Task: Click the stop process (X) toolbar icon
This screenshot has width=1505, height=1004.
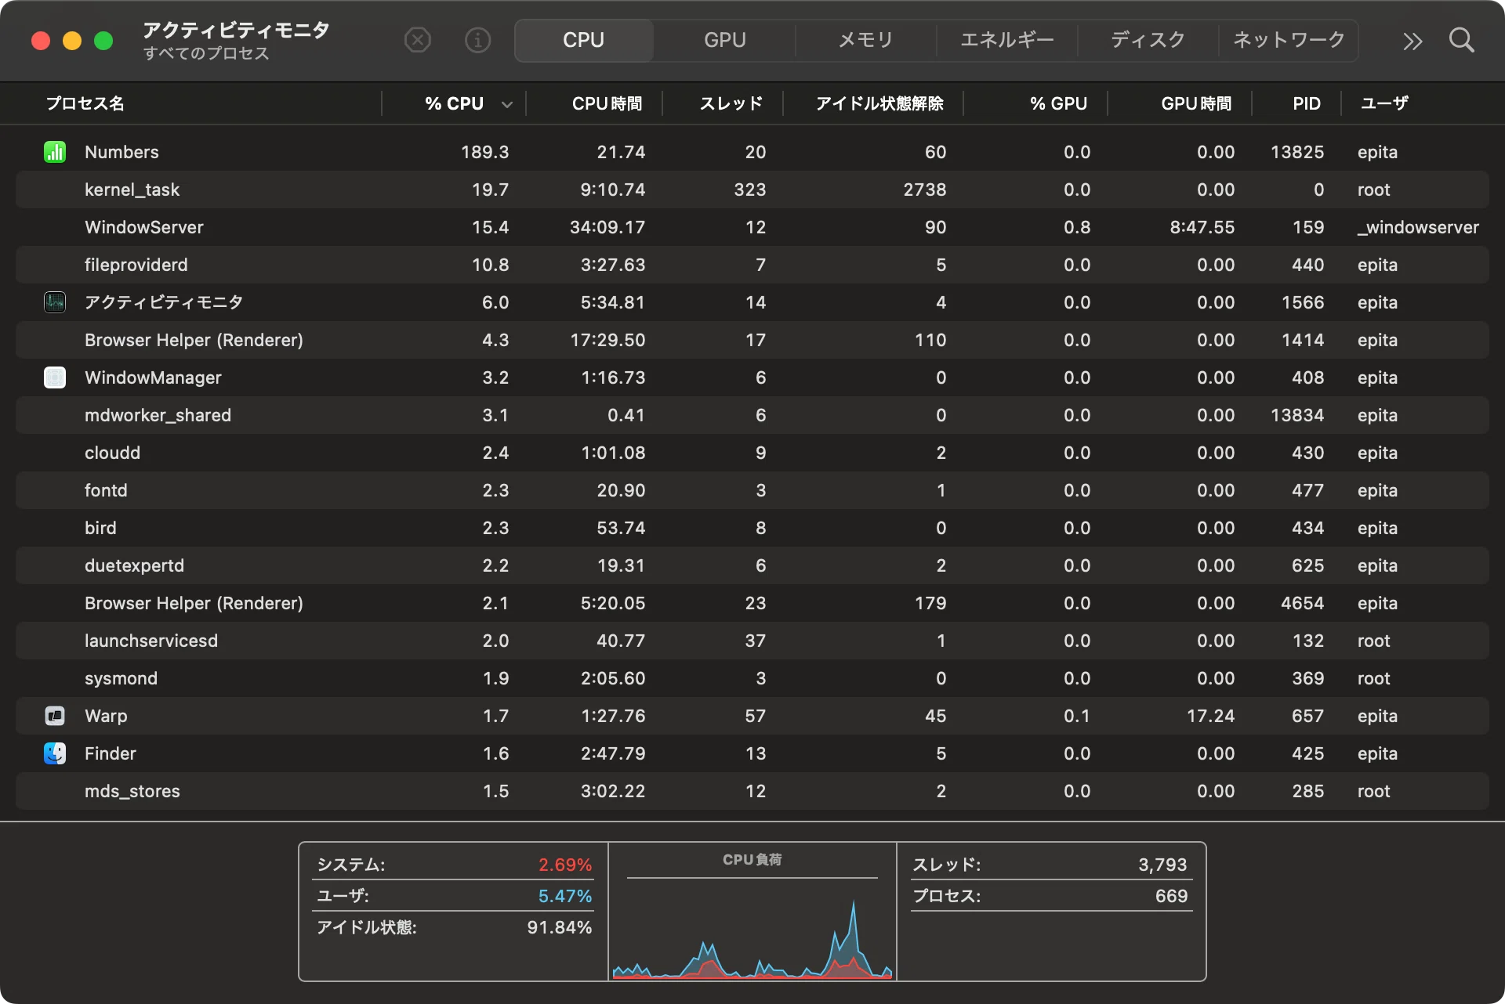Action: tap(418, 40)
